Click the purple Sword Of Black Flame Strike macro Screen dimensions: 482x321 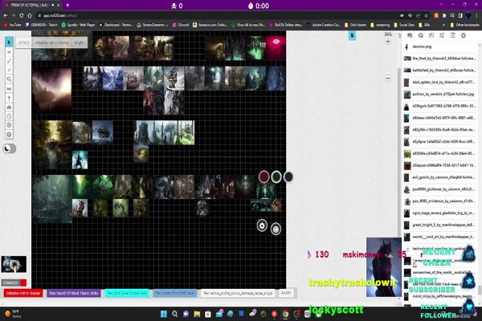click(74, 293)
